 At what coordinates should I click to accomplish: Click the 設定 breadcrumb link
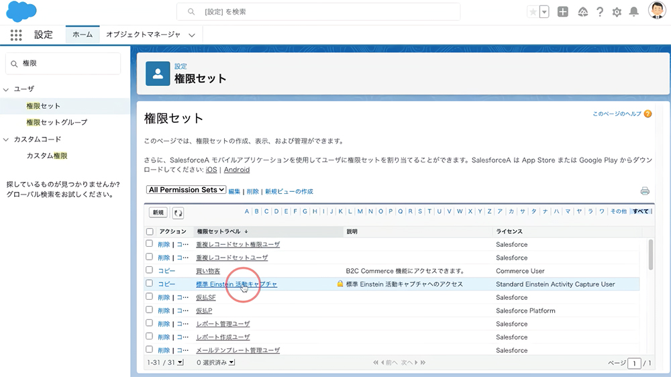pyautogui.click(x=180, y=66)
